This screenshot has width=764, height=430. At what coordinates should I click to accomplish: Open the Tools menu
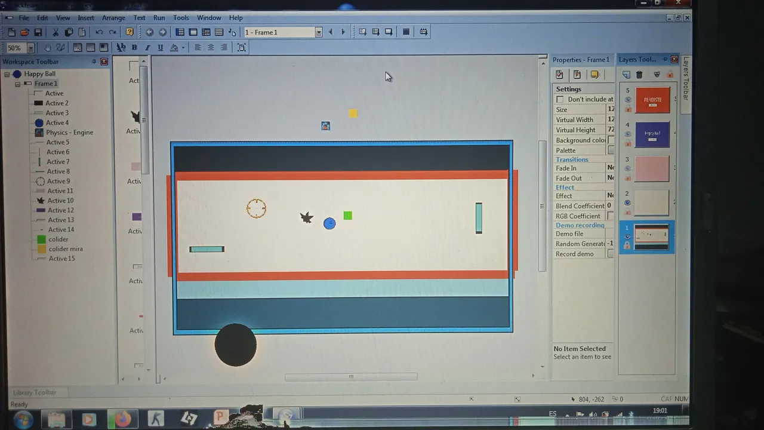click(x=181, y=18)
